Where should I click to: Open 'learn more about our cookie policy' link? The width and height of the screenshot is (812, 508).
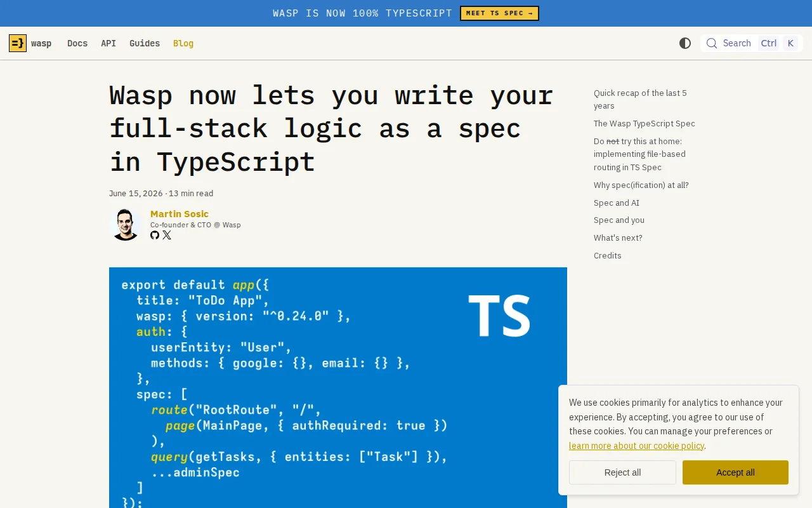pos(636,446)
